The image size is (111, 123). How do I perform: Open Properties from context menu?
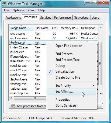[72, 100]
